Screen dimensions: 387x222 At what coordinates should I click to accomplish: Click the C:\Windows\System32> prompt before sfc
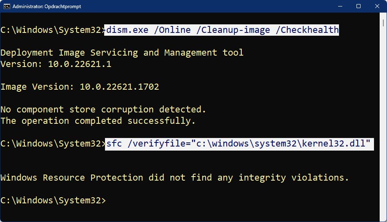tap(52, 143)
